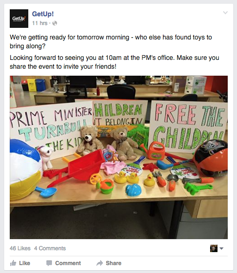Click the Free the Children sign in photo

pyautogui.click(x=188, y=126)
